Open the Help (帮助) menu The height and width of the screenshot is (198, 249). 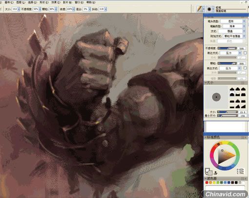[90, 2]
